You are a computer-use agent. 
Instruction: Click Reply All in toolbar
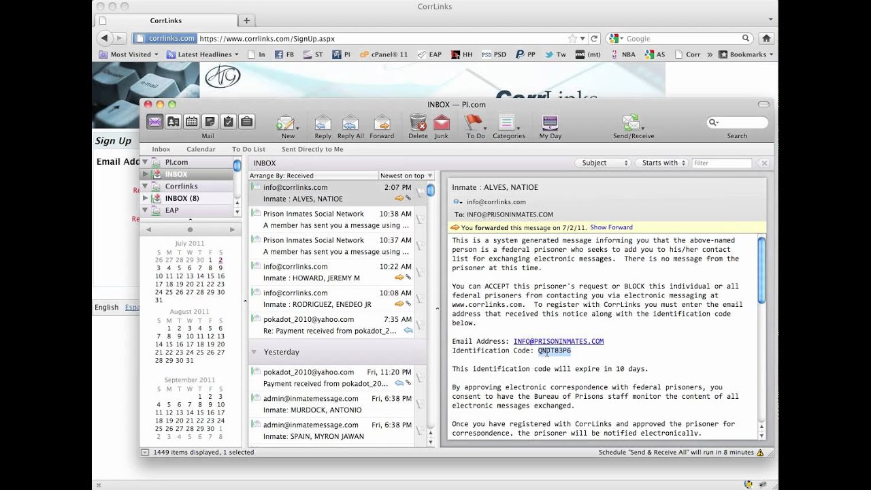tap(350, 126)
